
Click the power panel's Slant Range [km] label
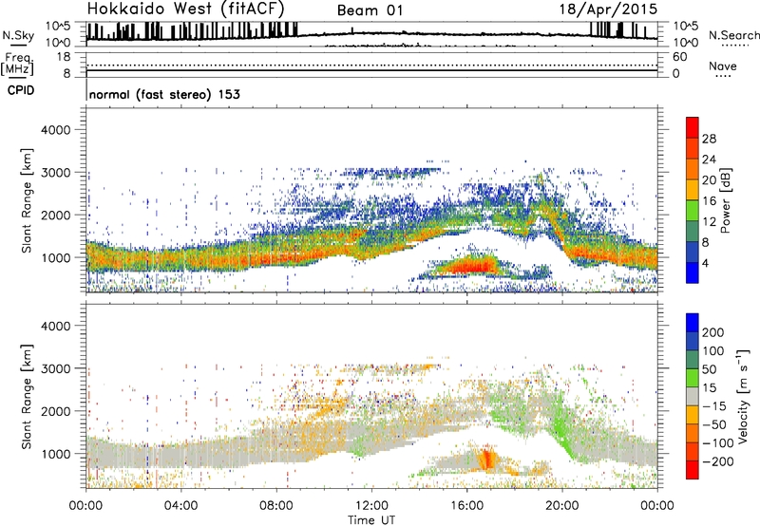tap(27, 200)
